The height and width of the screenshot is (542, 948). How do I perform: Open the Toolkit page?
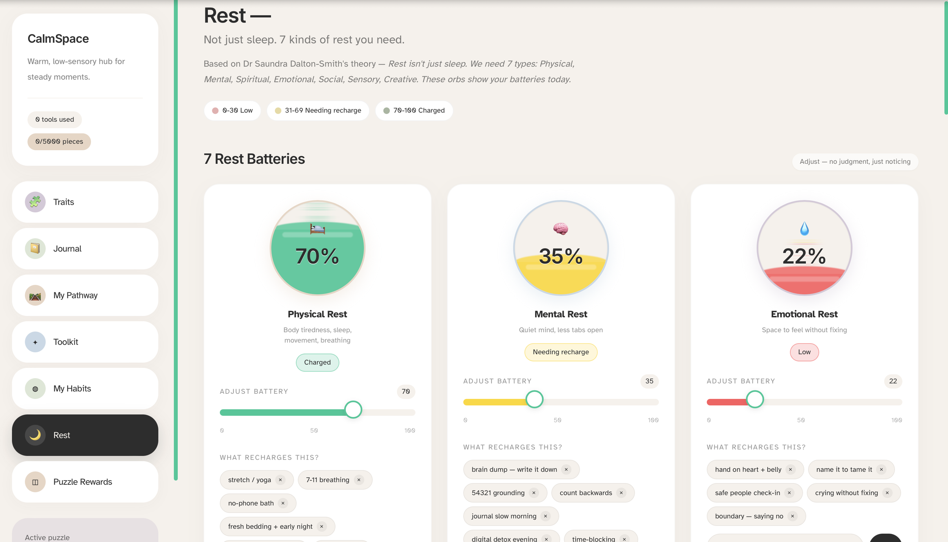(x=85, y=342)
